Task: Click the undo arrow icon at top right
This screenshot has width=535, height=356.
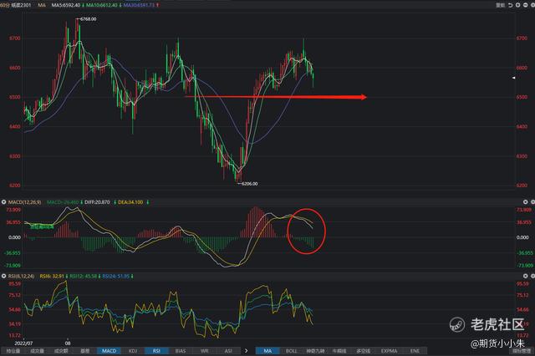Action: (511, 5)
